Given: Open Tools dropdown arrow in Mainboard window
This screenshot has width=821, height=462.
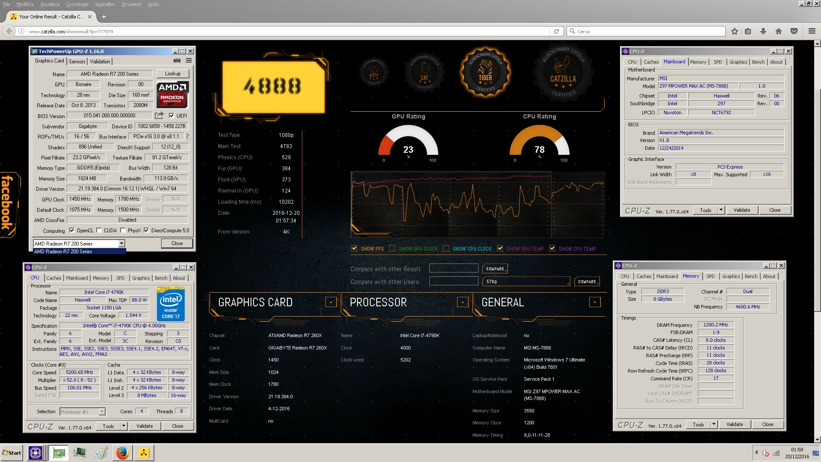Looking at the screenshot, I should click(721, 210).
